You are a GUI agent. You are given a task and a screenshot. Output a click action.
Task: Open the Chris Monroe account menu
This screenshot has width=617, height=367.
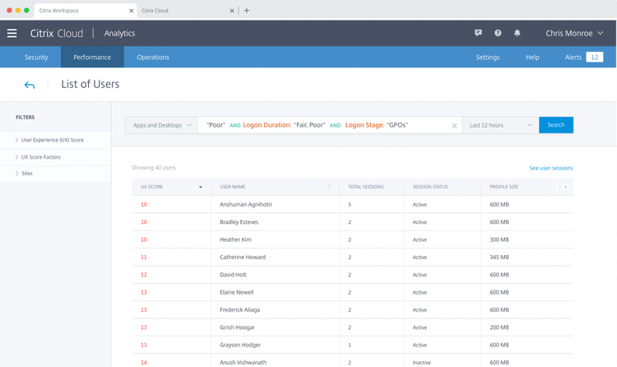click(x=574, y=34)
